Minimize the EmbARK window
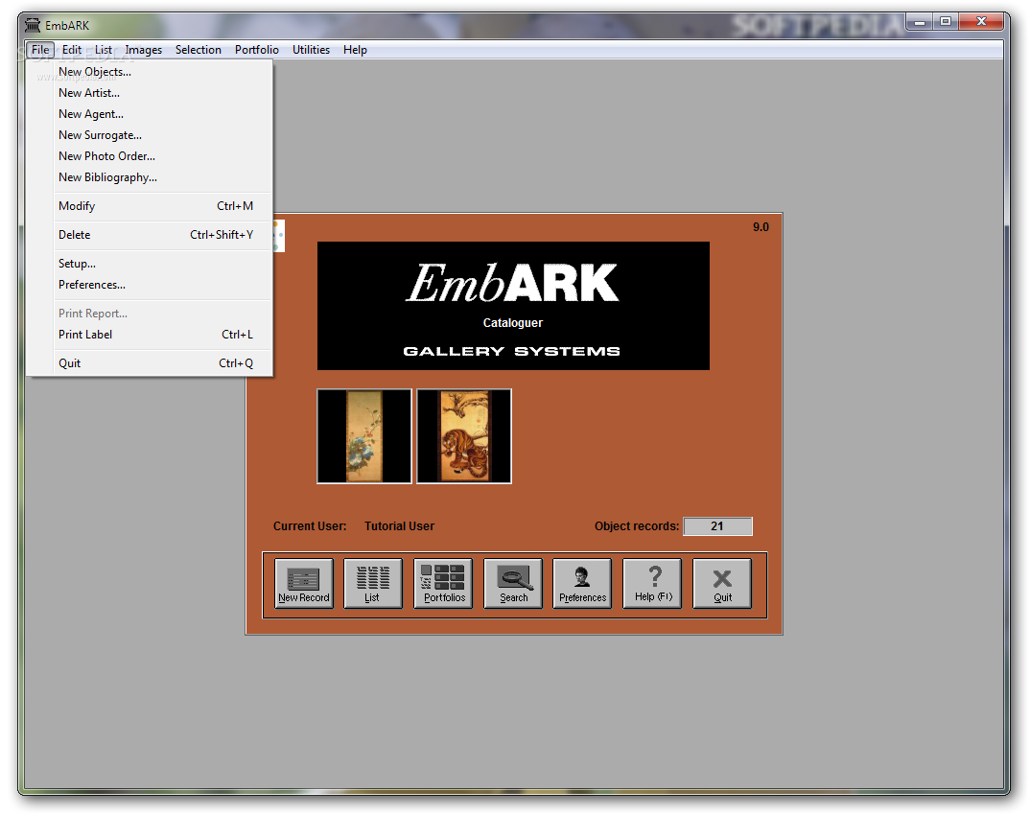This screenshot has height=815, width=1030. click(x=920, y=22)
